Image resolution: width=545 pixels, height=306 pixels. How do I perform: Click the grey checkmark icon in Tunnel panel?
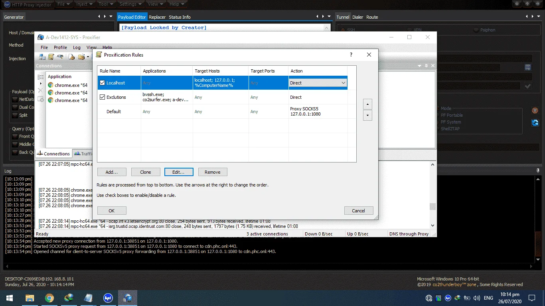pyautogui.click(x=528, y=86)
